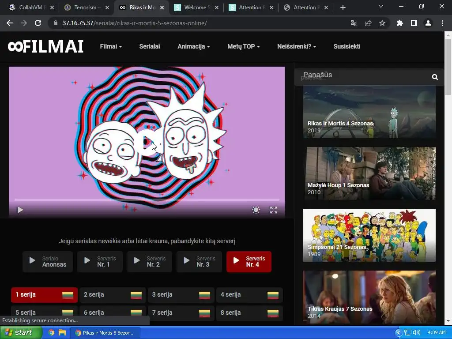The width and height of the screenshot is (452, 339).
Task: Open Mažylė Houp 1 Sezonas thumbnail
Action: [x=369, y=173]
